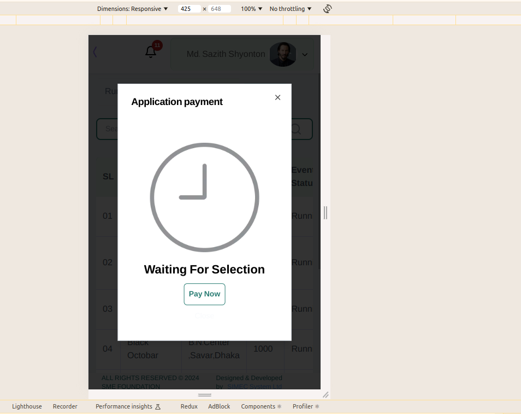Click serial number 03 in the table

coord(108,309)
